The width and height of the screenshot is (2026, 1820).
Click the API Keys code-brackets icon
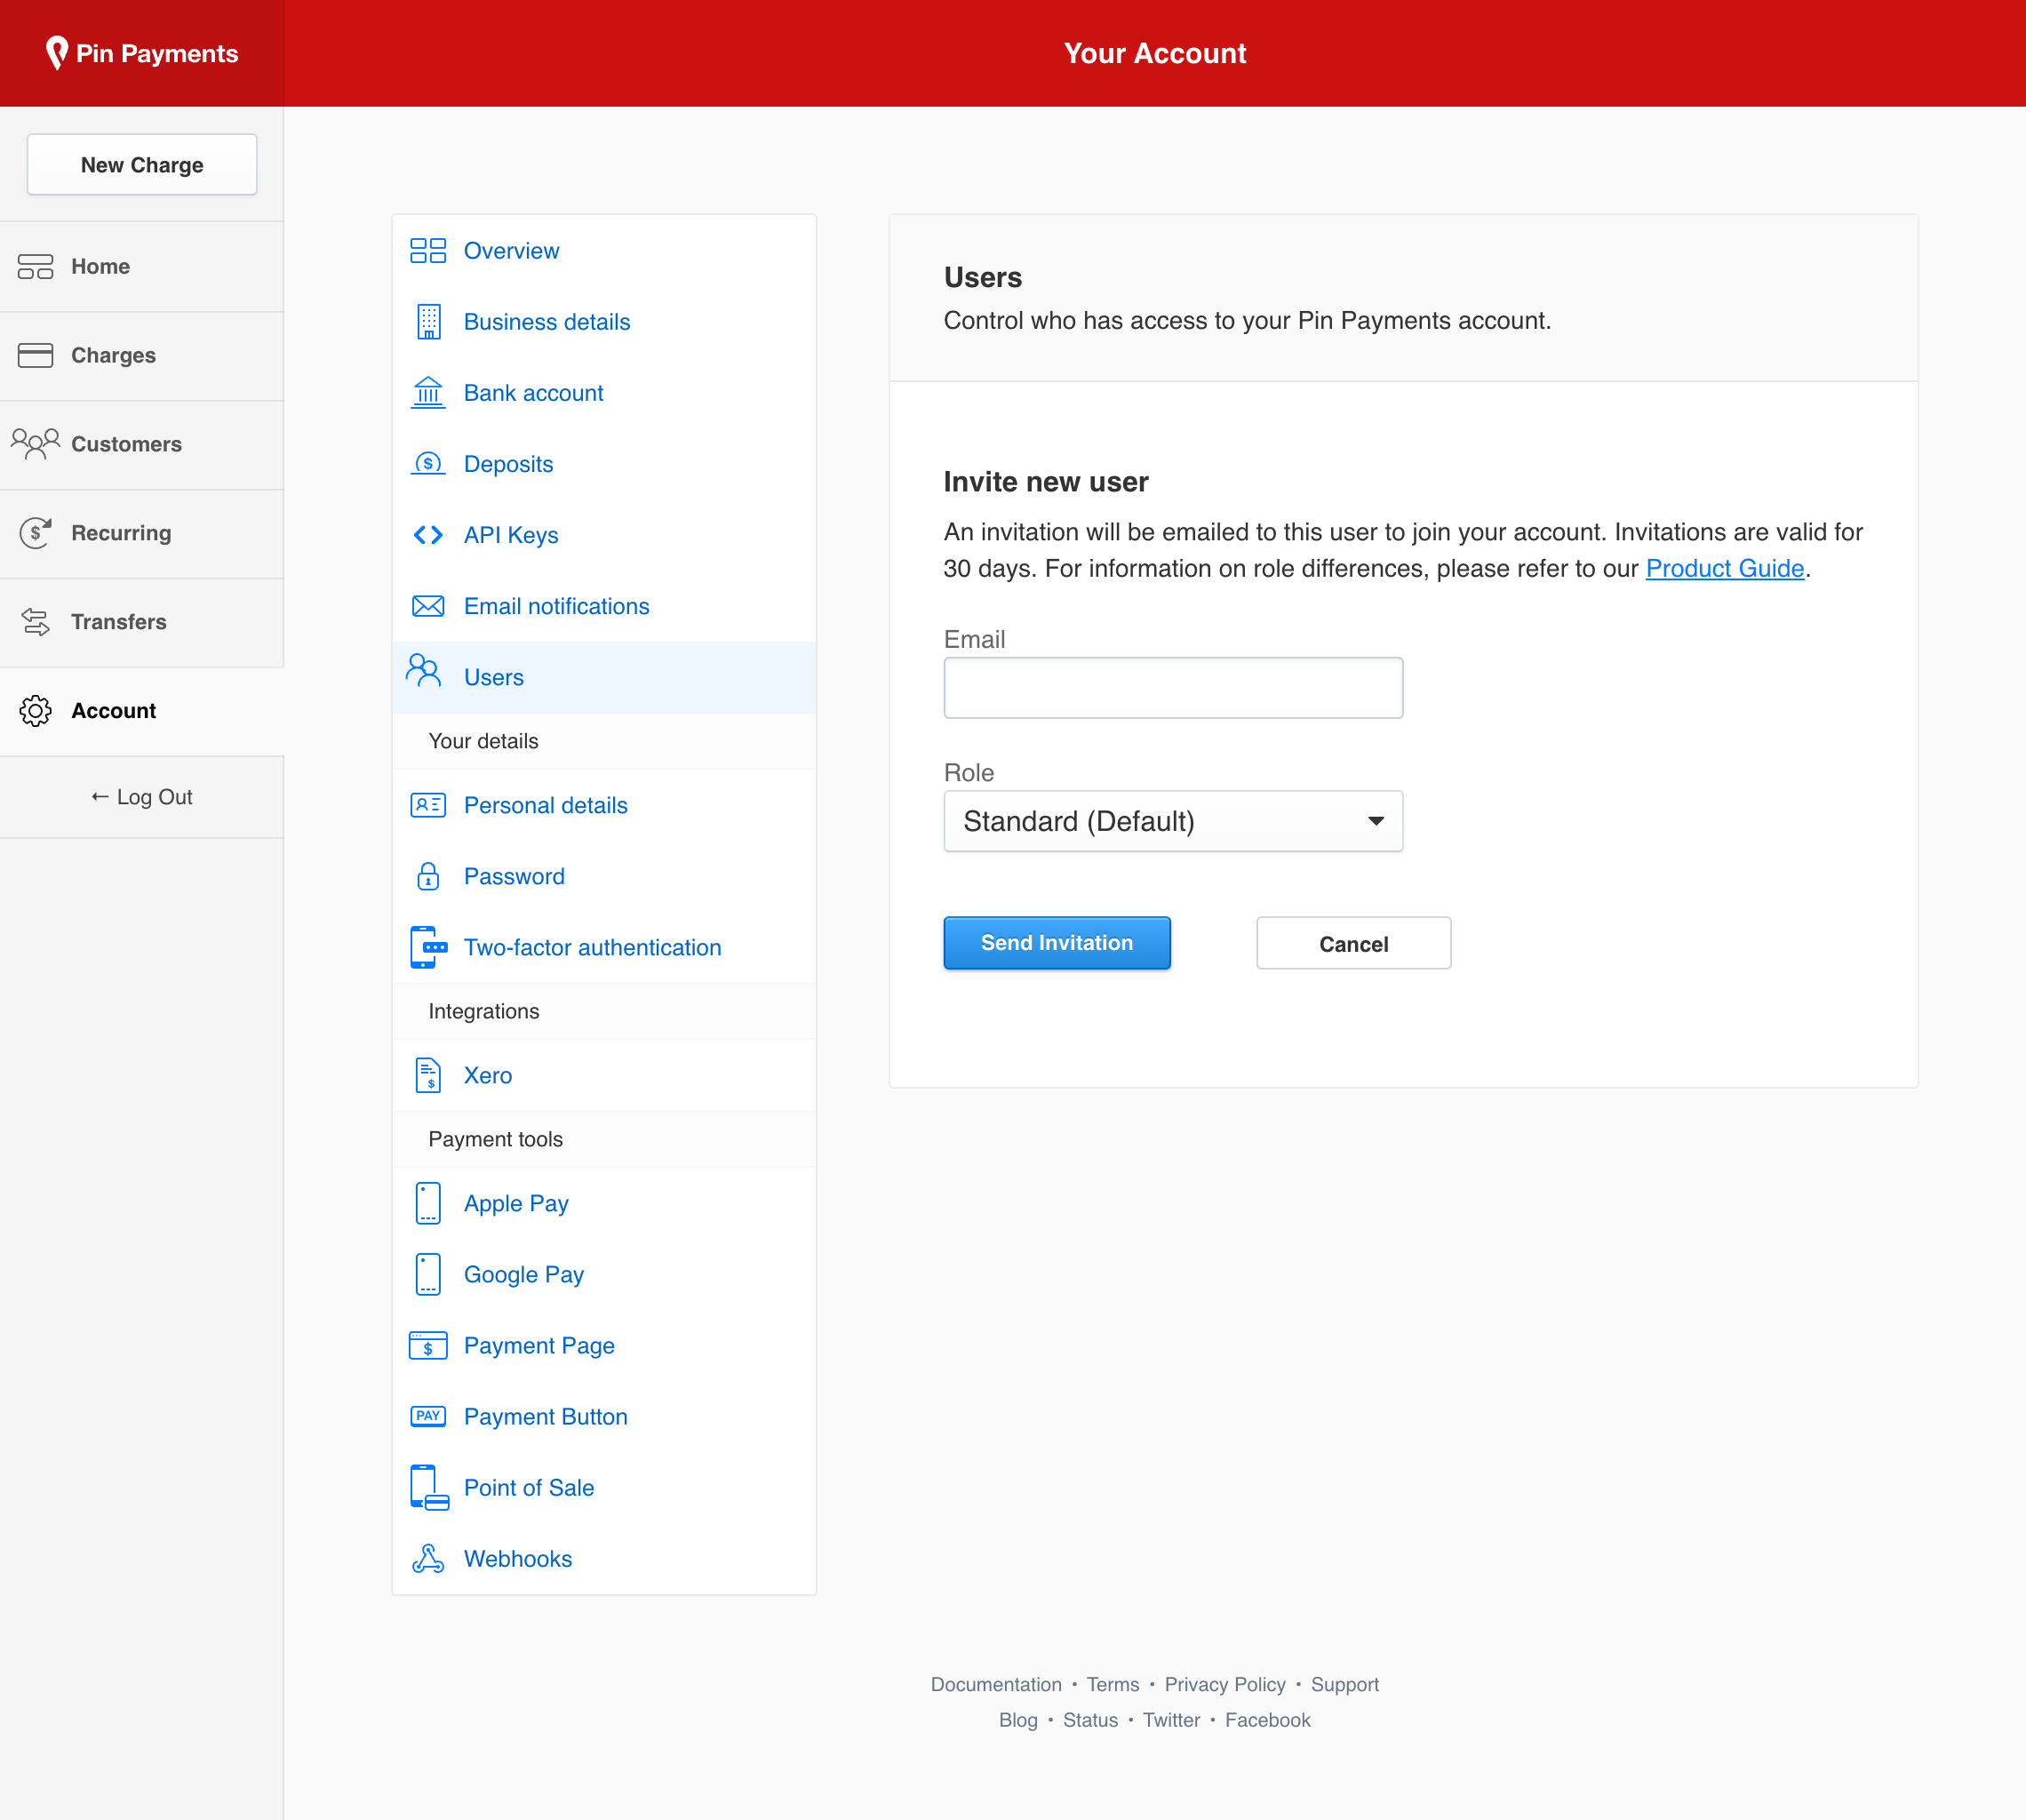pos(428,535)
